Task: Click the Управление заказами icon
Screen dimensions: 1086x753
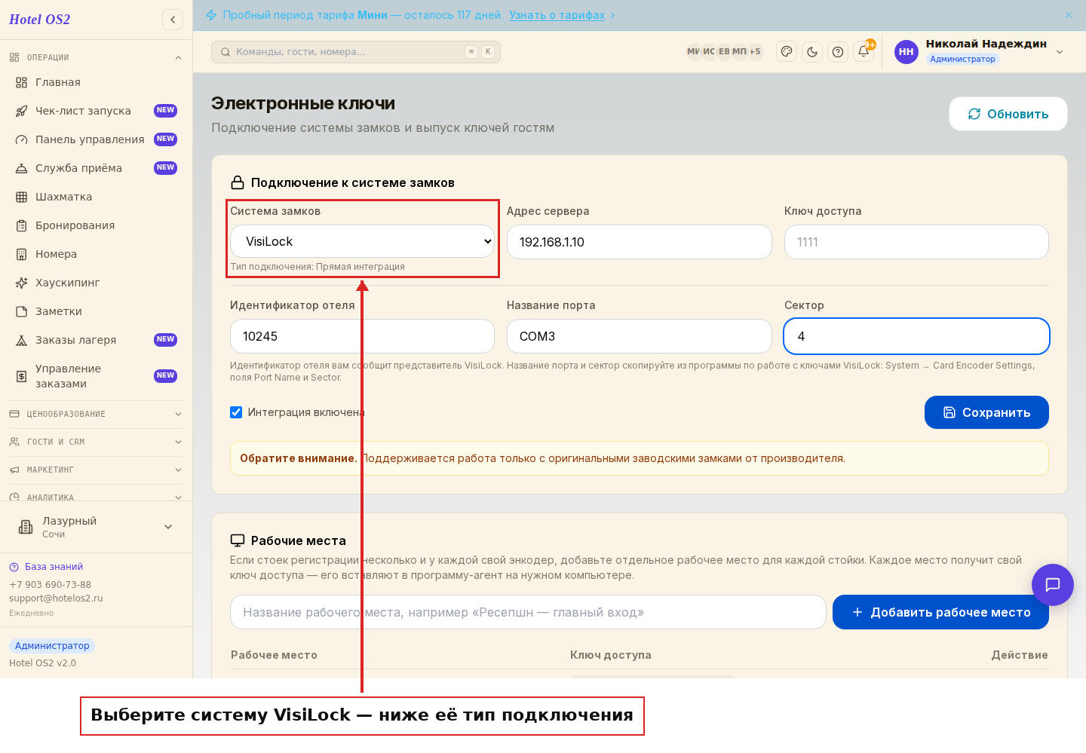Action: point(22,376)
